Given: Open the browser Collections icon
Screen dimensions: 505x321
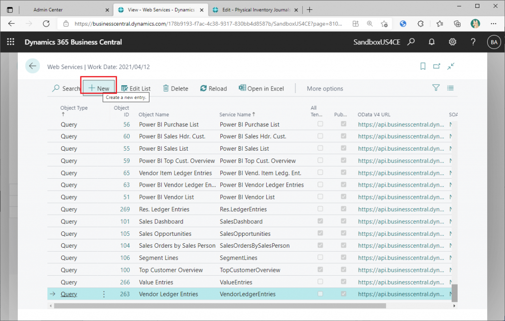Looking at the screenshot, I should pos(457,24).
